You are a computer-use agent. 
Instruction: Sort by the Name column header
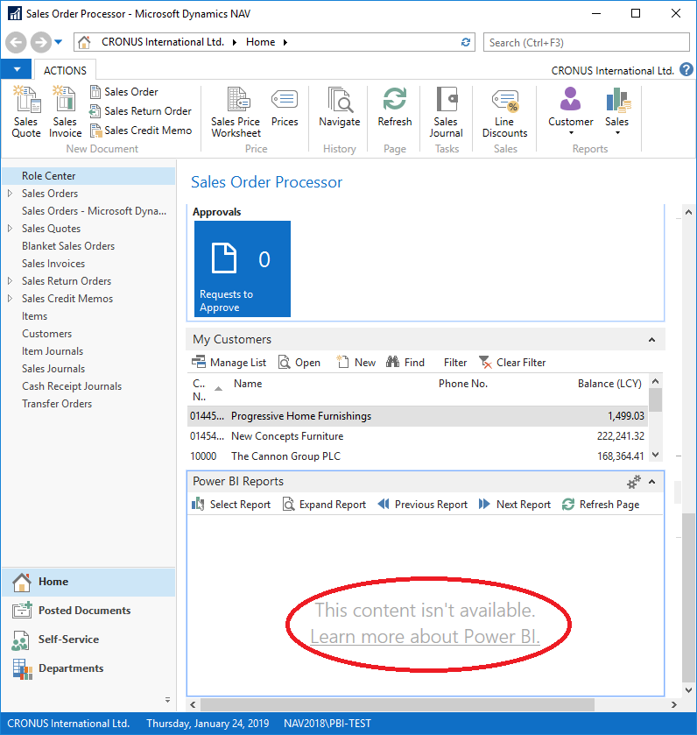[x=248, y=384]
